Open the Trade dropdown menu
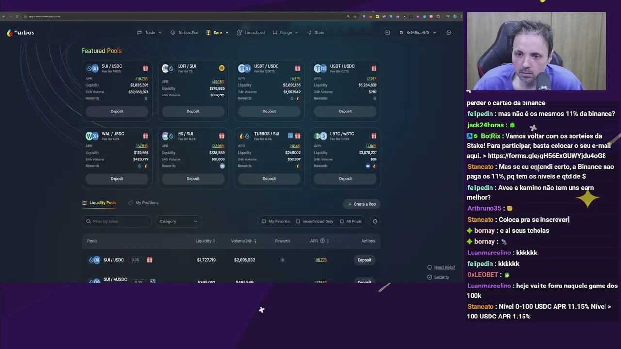 point(149,32)
